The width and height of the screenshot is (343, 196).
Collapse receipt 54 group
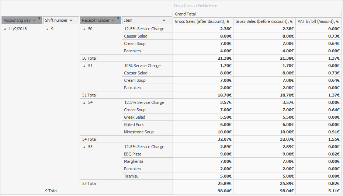[x=84, y=102]
